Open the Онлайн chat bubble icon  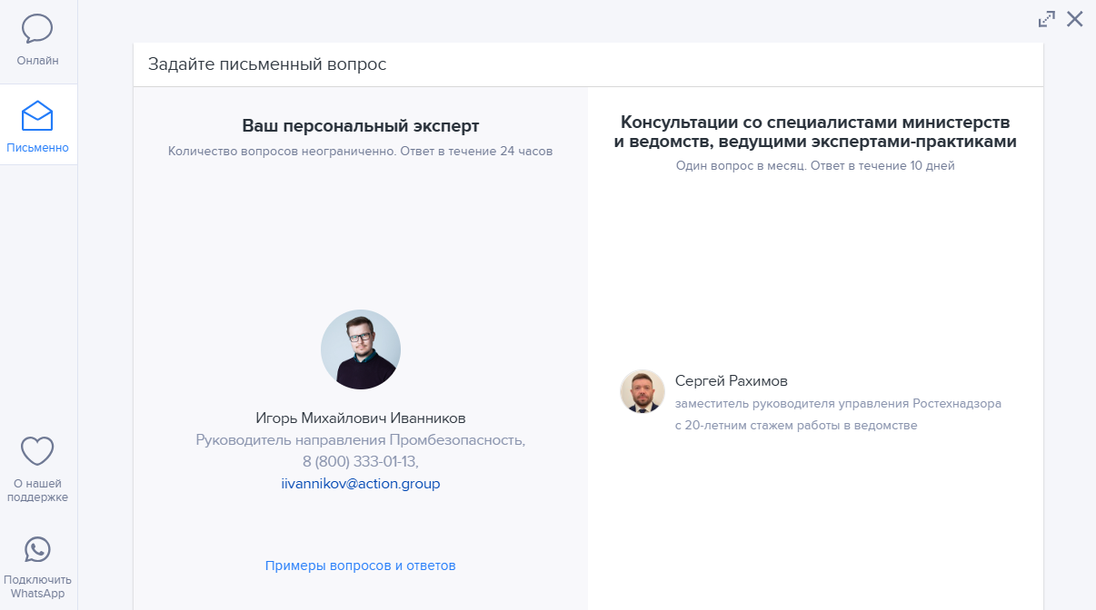coord(37,29)
